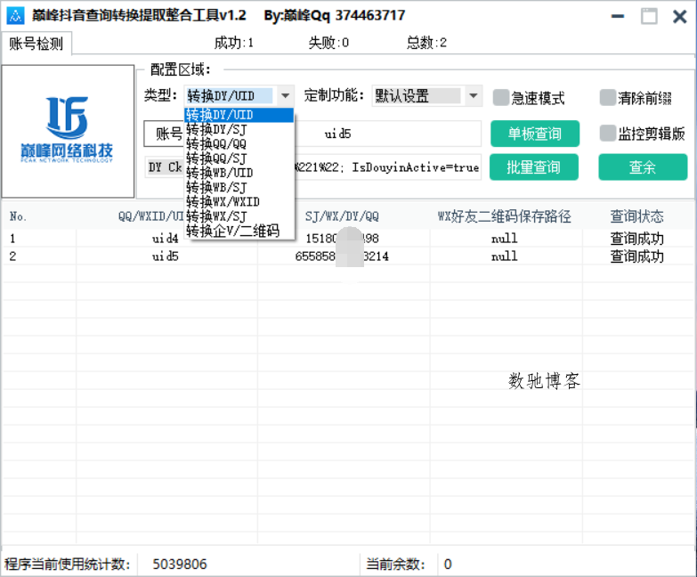Click the SJ/WX/DY/QQ column header
The width and height of the screenshot is (697, 577).
coord(342,216)
